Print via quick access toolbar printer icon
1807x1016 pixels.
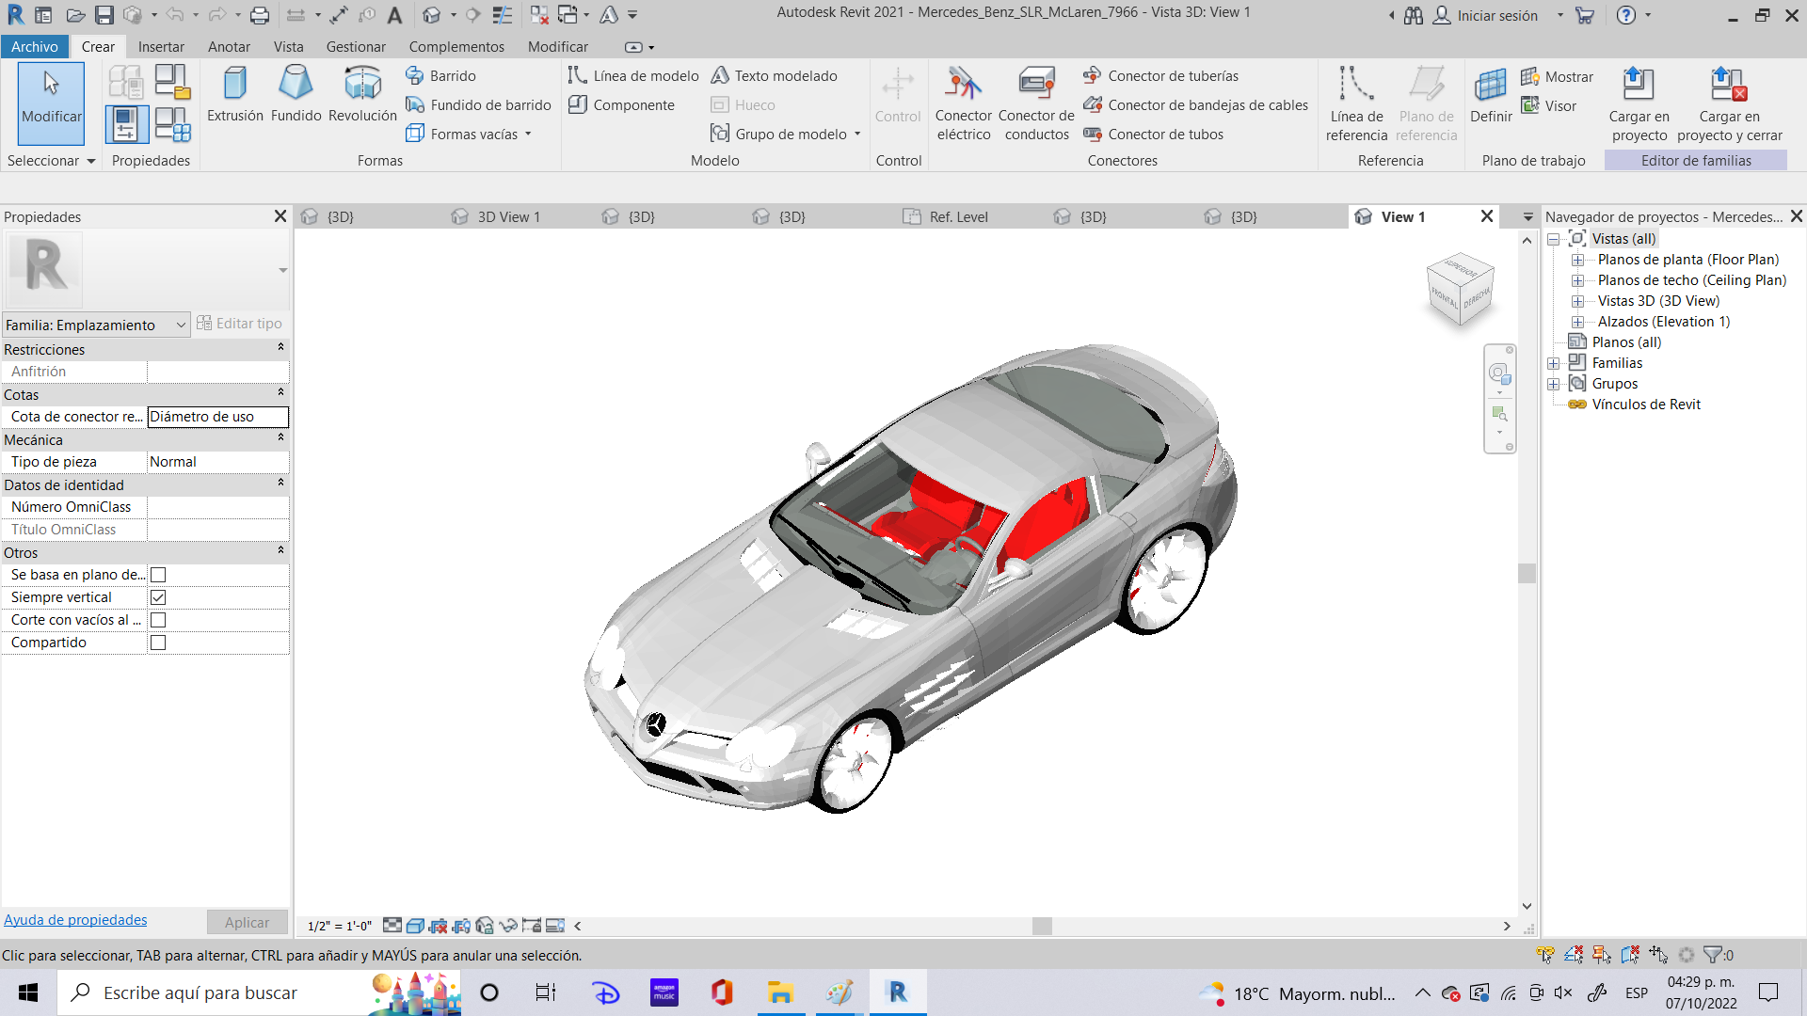(260, 15)
